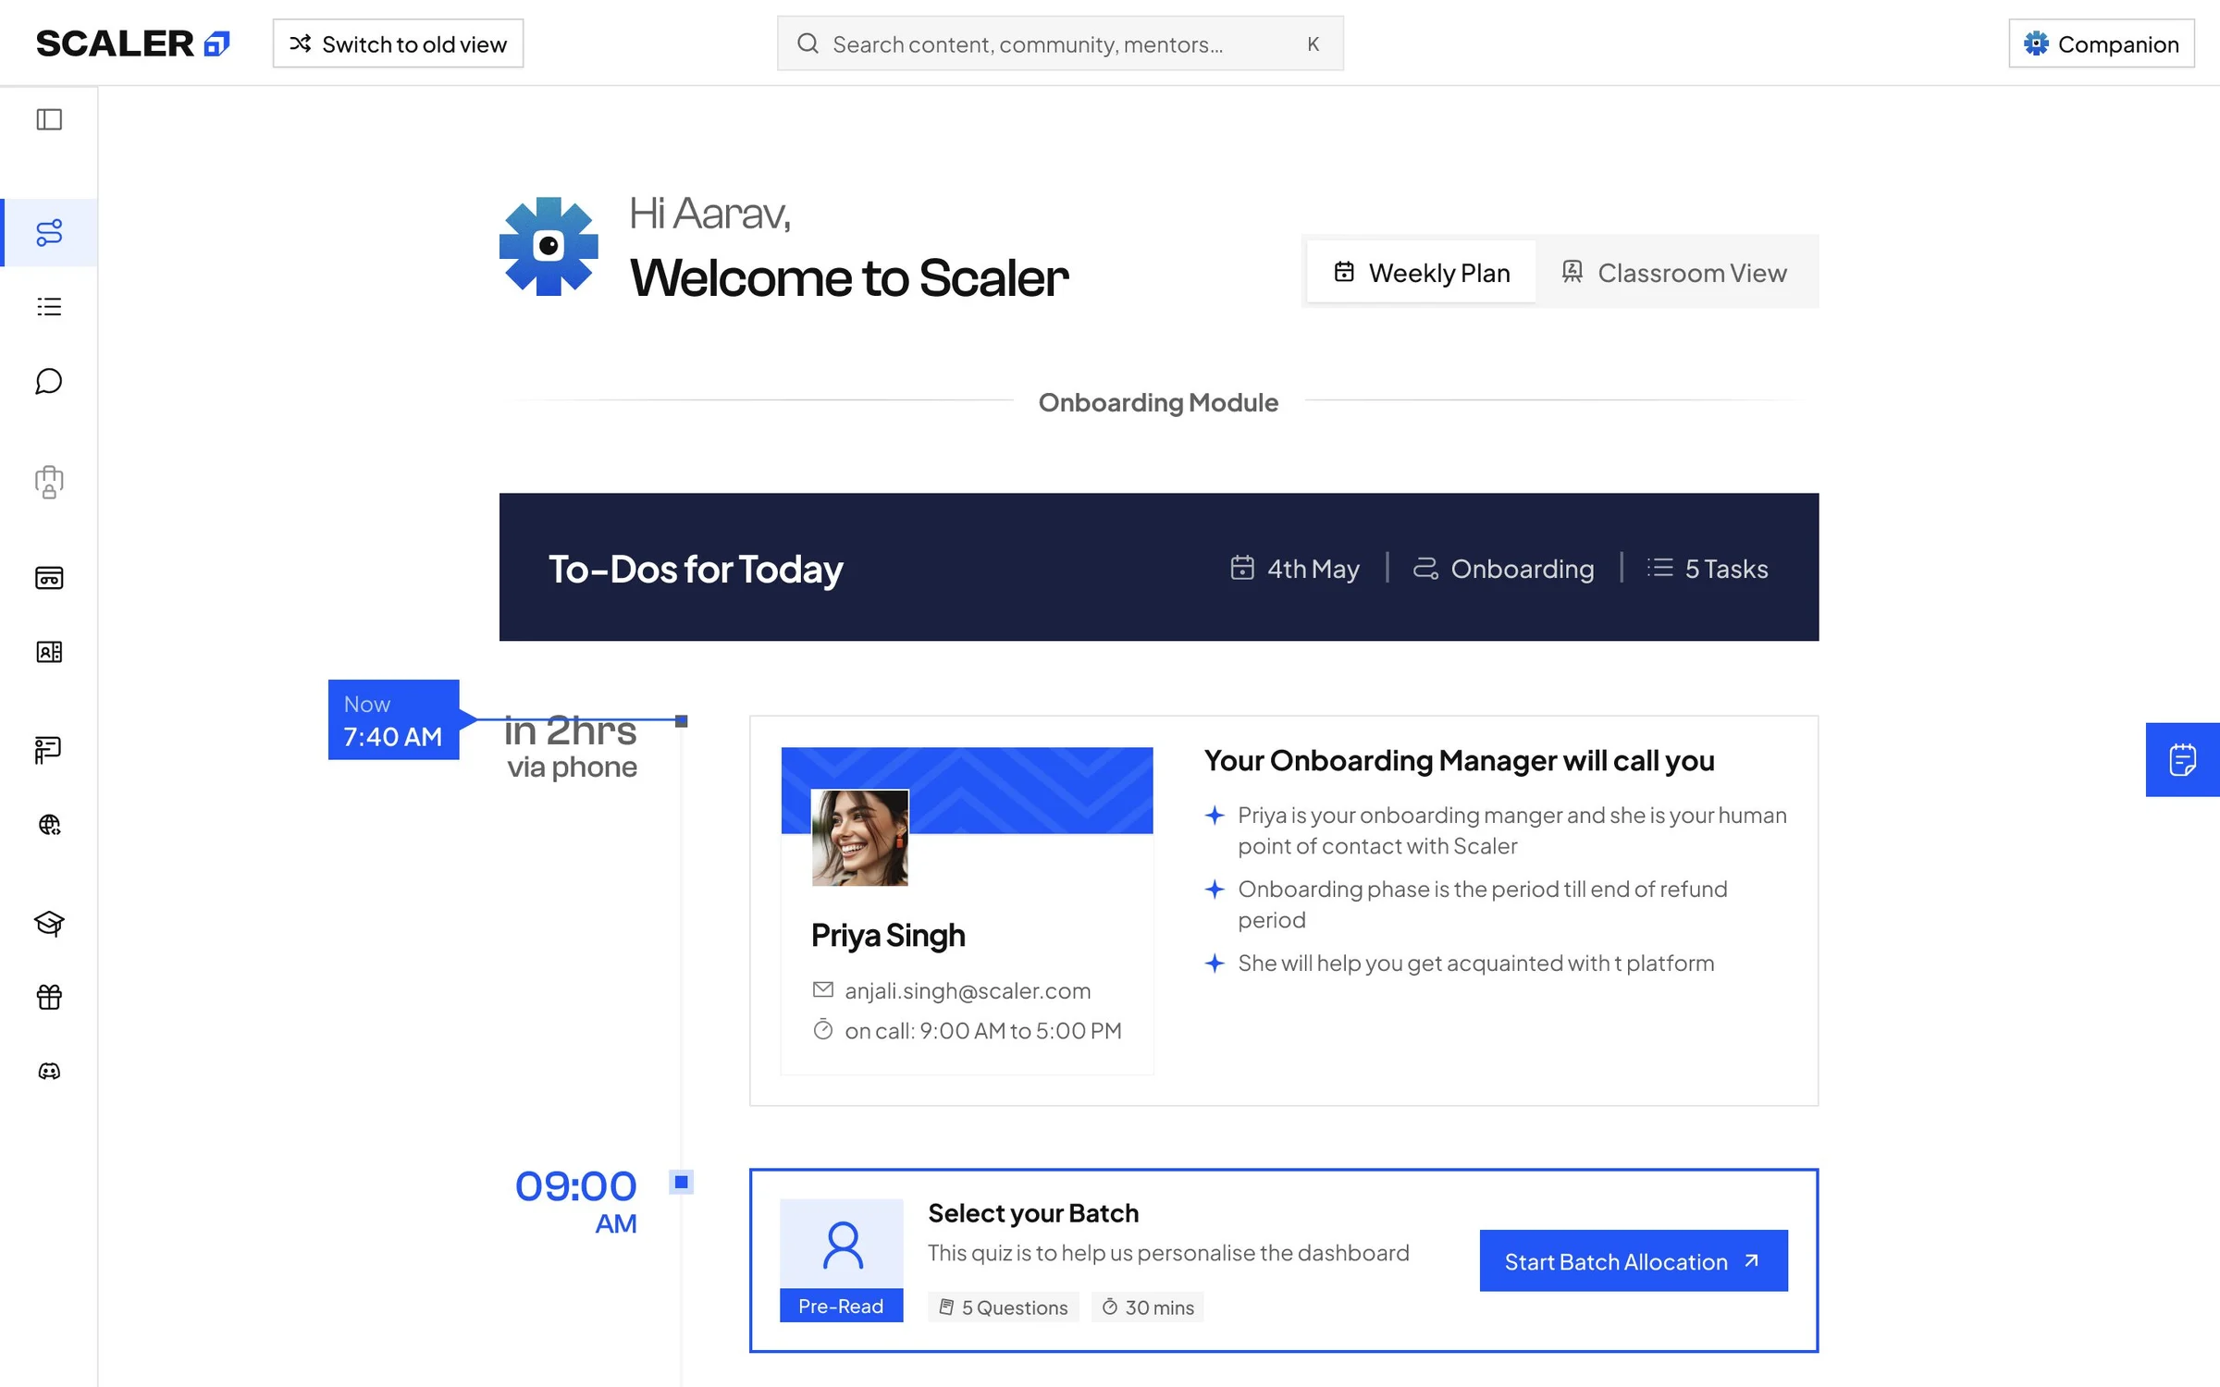Click the Scaler logo in header
Image resolution: width=2220 pixels, height=1387 pixels.
click(x=132, y=43)
